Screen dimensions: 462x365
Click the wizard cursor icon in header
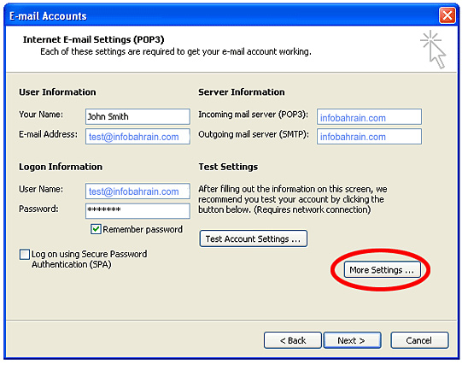click(x=434, y=50)
